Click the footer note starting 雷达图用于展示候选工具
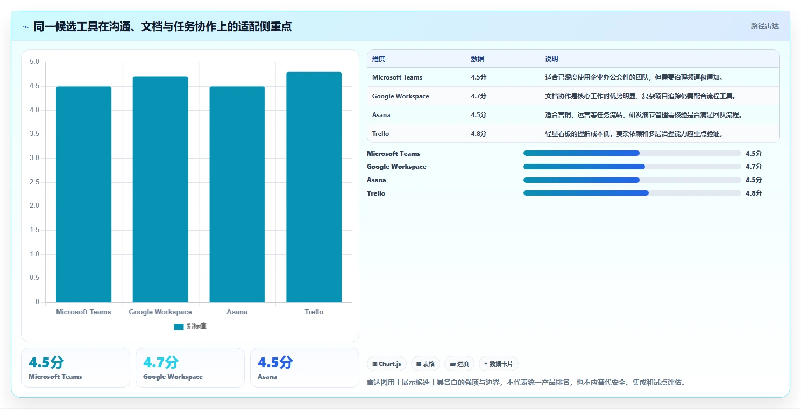The height and width of the screenshot is (409, 801). click(x=526, y=383)
